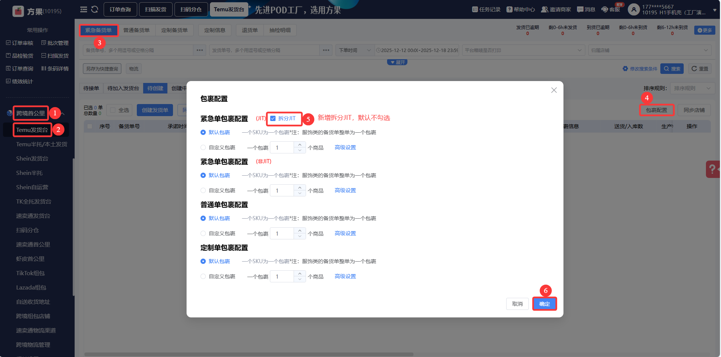The image size is (721, 357).
Task: Click the 同步店铺 button
Action: [694, 110]
